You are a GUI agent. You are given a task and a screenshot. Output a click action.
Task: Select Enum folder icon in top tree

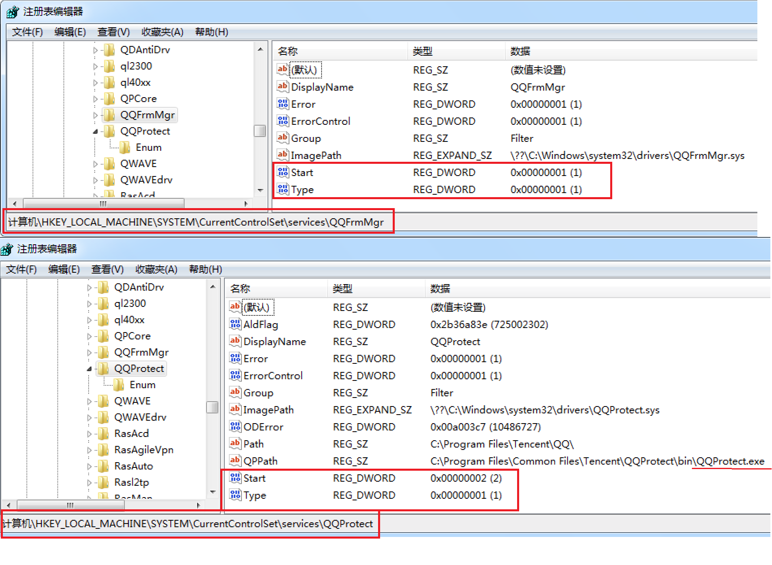tap(125, 148)
